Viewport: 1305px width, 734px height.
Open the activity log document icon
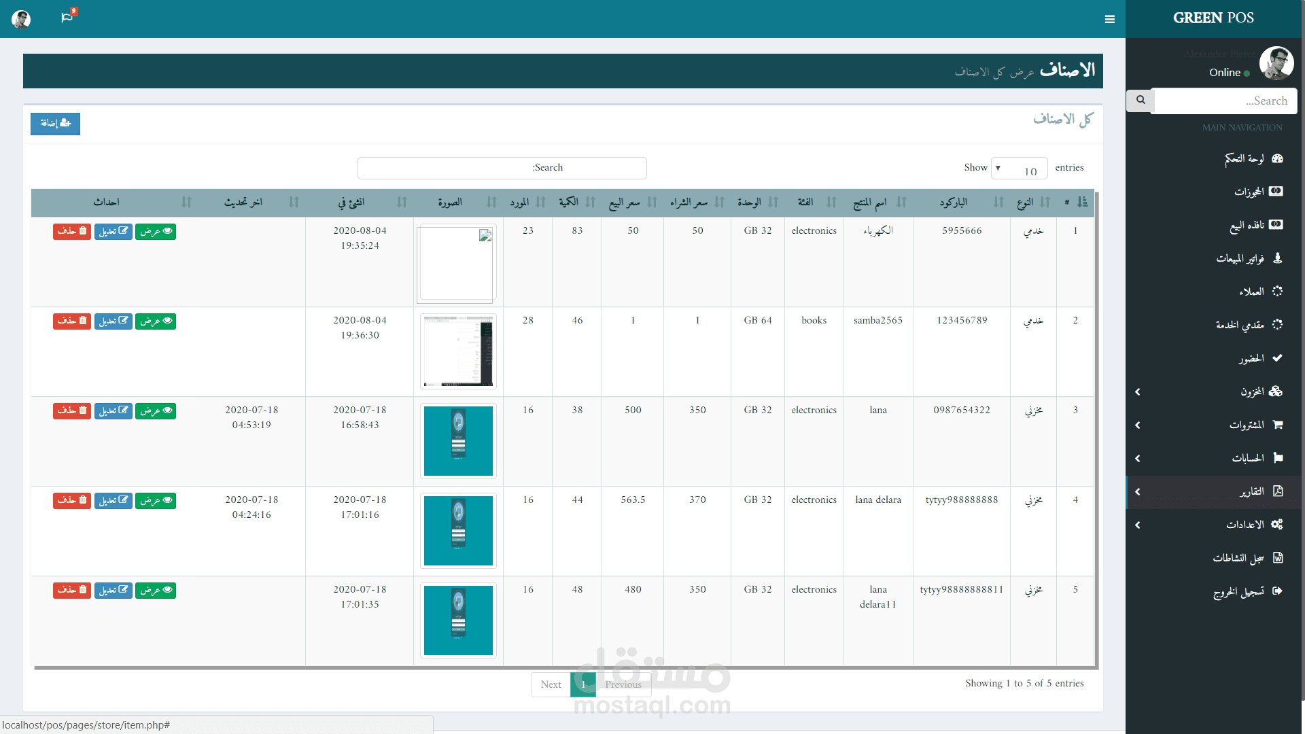1277,558
